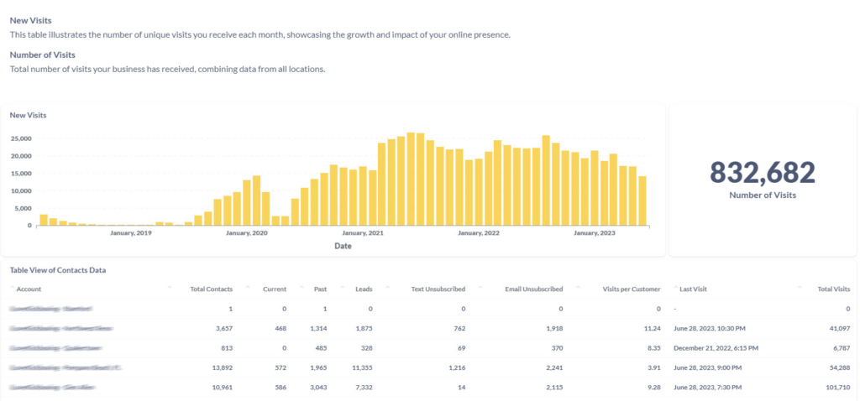Sort by Total Visits column header

click(x=833, y=289)
